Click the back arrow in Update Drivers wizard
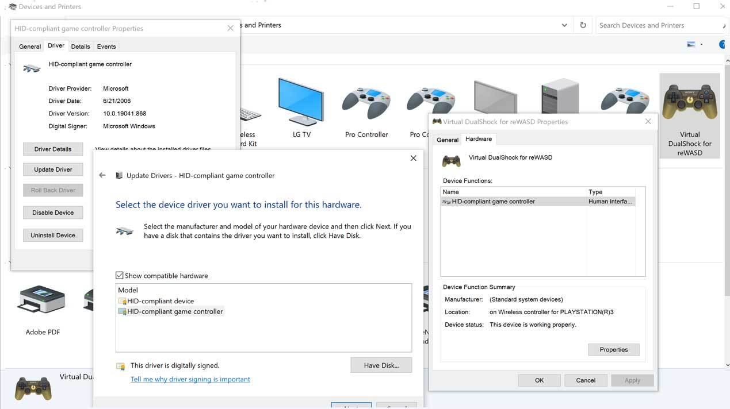The image size is (730, 409). click(102, 175)
